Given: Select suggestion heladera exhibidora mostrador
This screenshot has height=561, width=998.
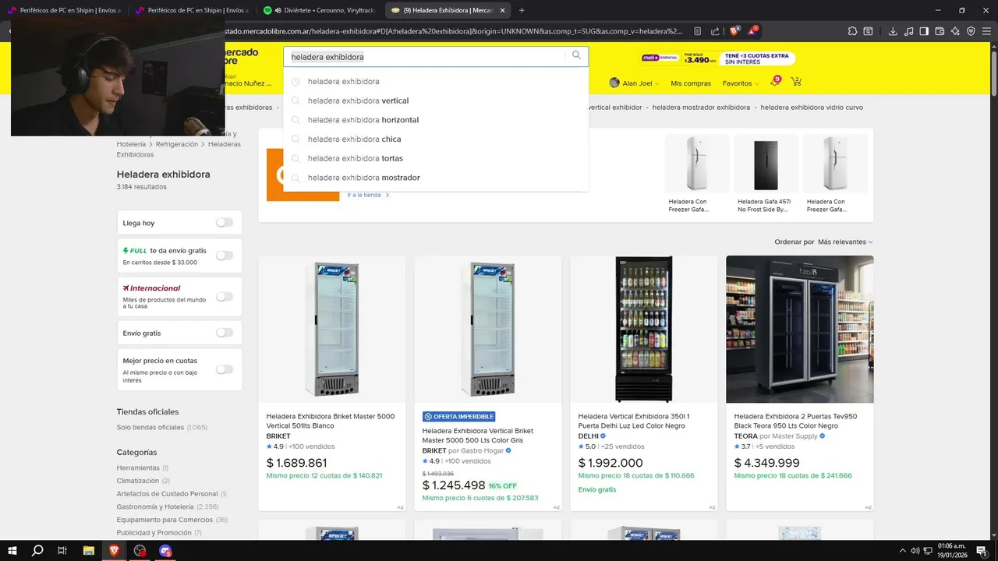Looking at the screenshot, I should (x=436, y=178).
